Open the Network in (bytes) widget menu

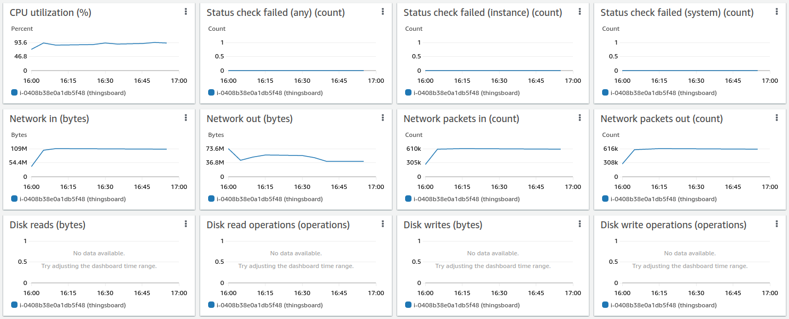(x=186, y=118)
